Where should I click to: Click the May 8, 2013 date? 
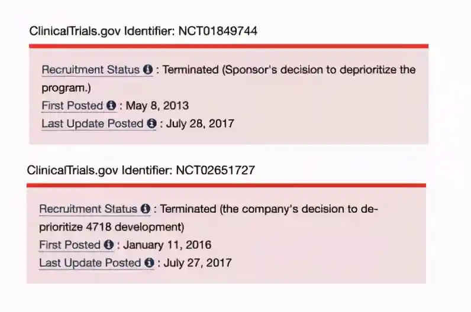click(x=157, y=106)
